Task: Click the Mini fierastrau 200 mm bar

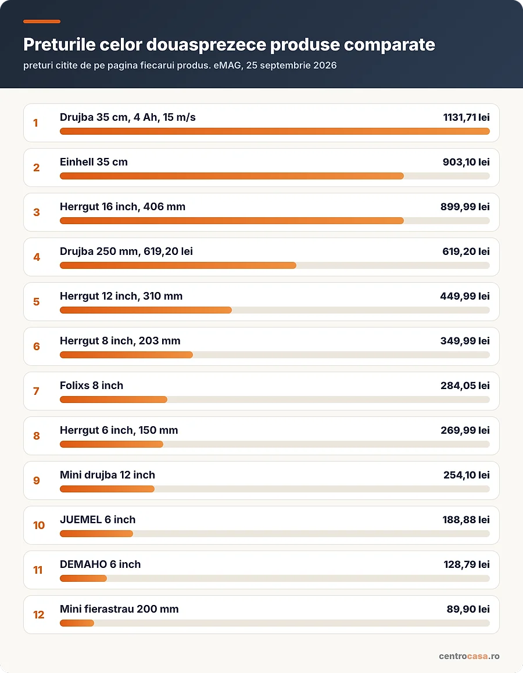Action: click(x=275, y=623)
